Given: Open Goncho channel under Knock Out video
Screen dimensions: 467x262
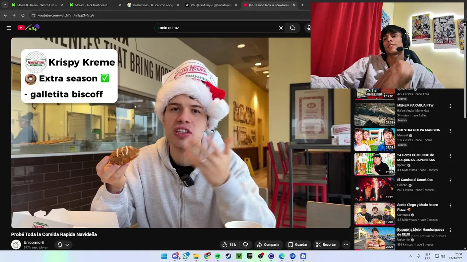Looking at the screenshot, I should (x=402, y=185).
